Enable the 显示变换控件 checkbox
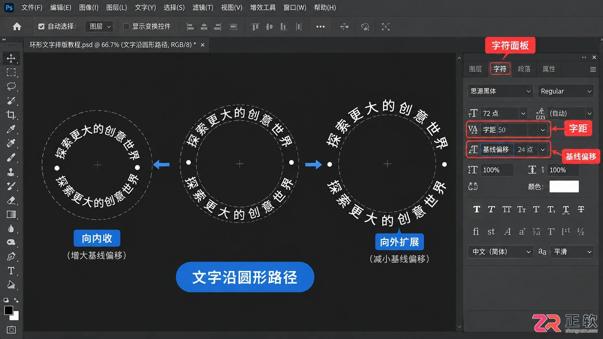603x339 pixels. pos(126,26)
